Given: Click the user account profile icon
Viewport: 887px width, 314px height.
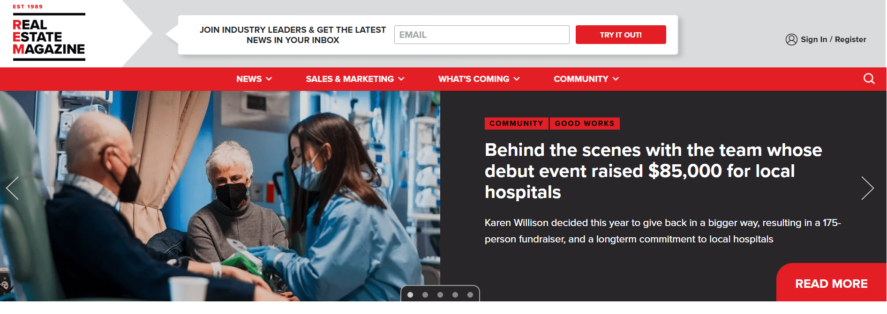Looking at the screenshot, I should [x=791, y=39].
